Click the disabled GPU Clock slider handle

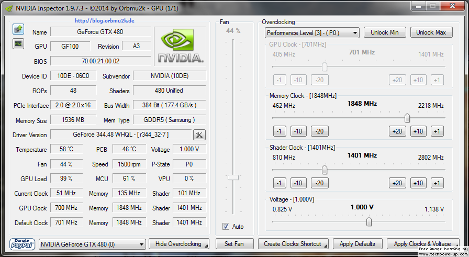coord(324,66)
